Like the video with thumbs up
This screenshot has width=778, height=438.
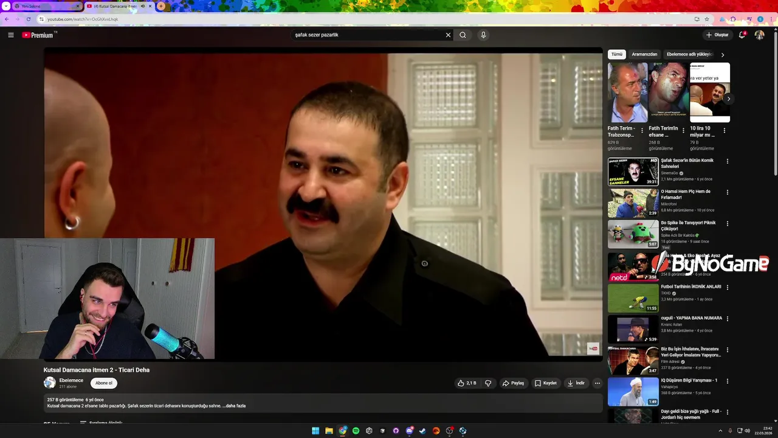[x=467, y=383]
